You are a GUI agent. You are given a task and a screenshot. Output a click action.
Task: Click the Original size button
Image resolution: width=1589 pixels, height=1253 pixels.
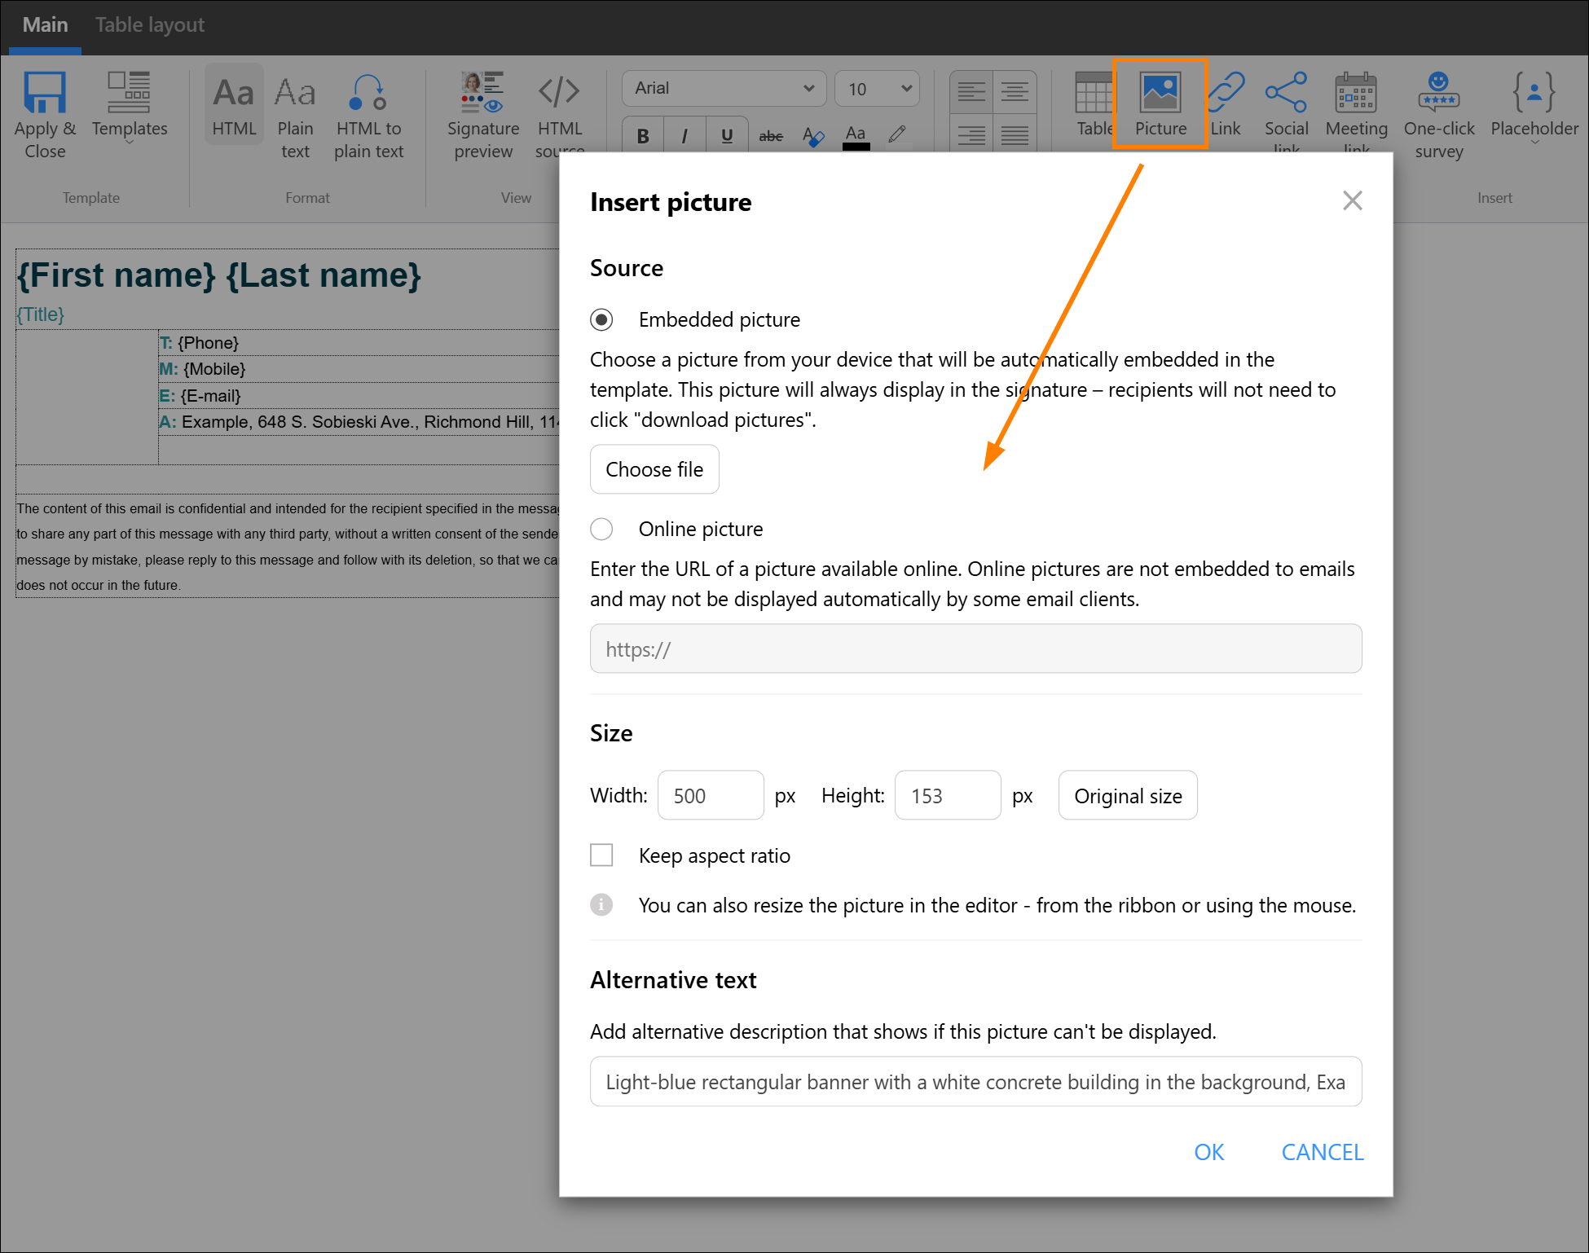coord(1128,795)
